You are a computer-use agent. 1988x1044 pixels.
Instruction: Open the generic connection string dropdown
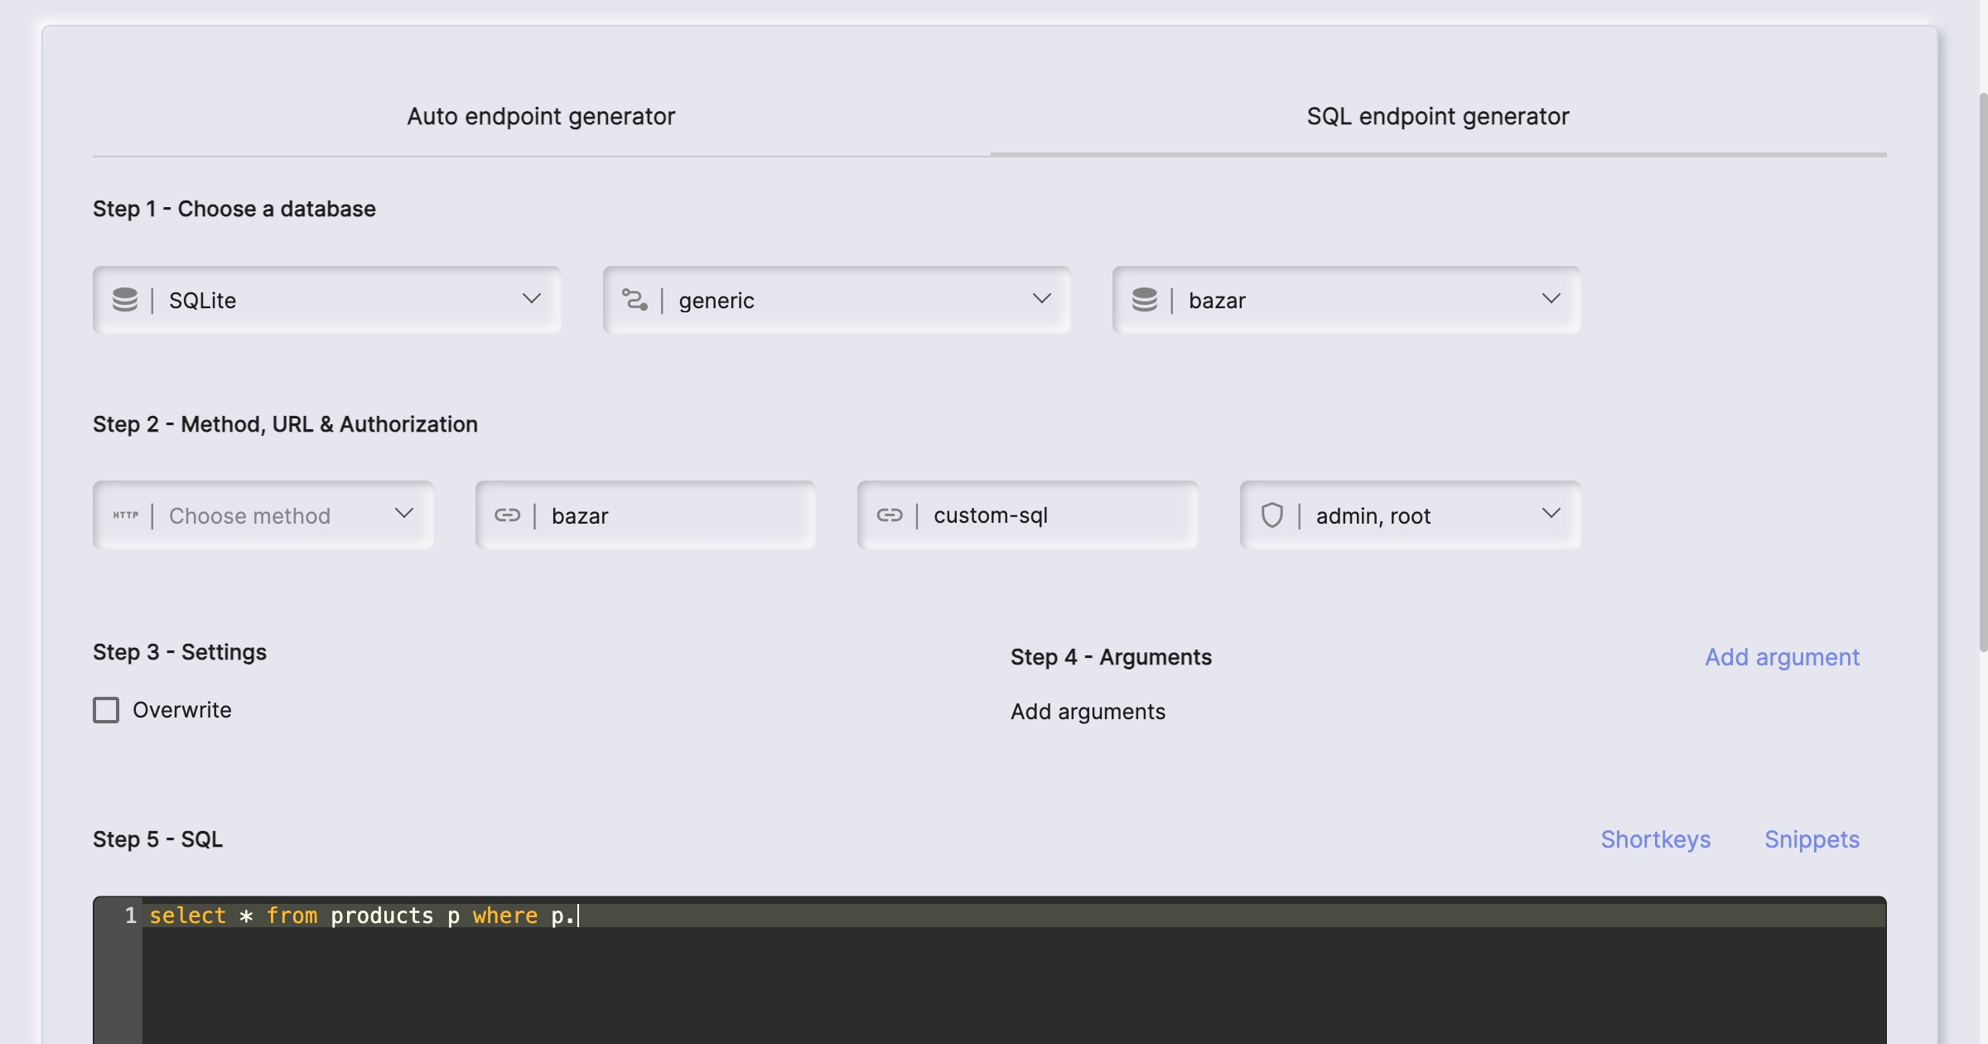pos(1042,299)
